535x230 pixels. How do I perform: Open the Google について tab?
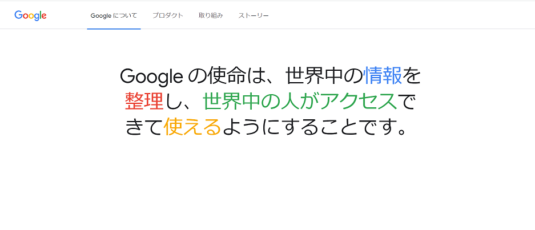[x=114, y=15]
